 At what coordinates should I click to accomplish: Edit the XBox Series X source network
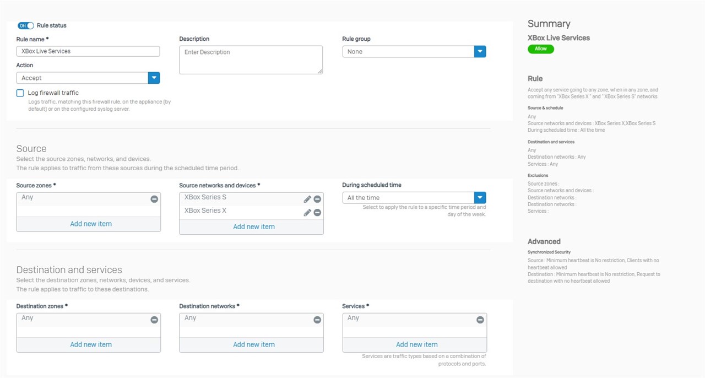307,212
